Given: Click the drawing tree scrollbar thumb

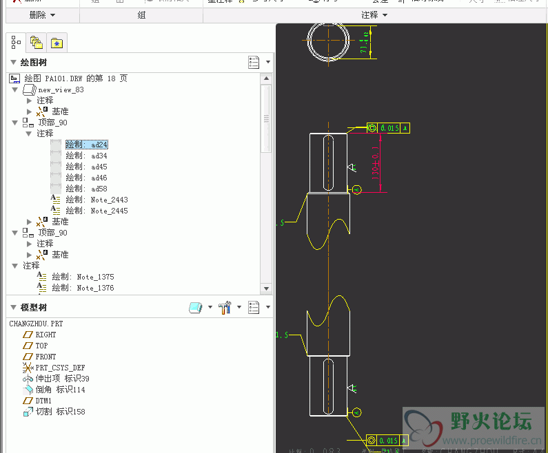Looking at the screenshot, I should 266,118.
